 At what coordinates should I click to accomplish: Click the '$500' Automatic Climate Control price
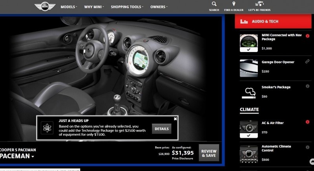click(x=265, y=160)
